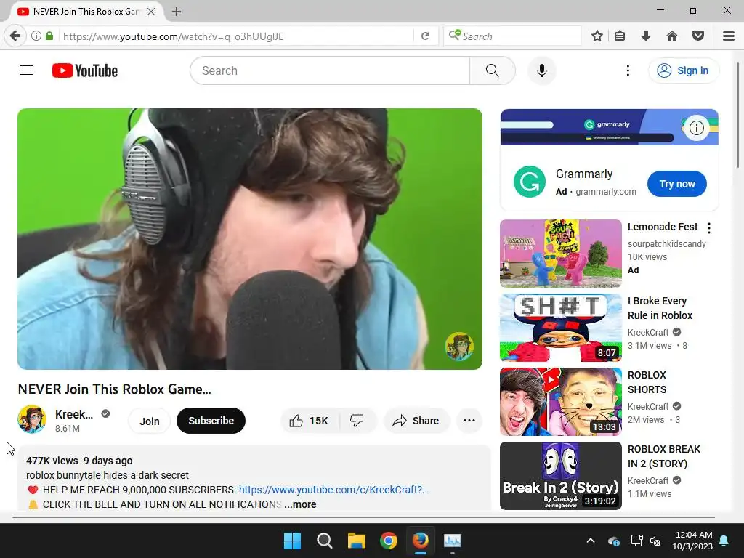Open the KreekCraft subscribe link in description
The image size is (744, 558).
tap(334, 490)
